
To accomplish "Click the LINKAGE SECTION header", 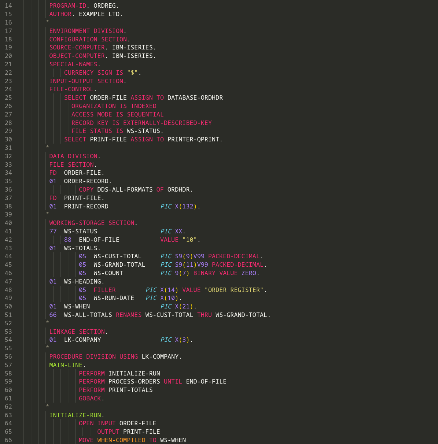I will tap(77, 332).
